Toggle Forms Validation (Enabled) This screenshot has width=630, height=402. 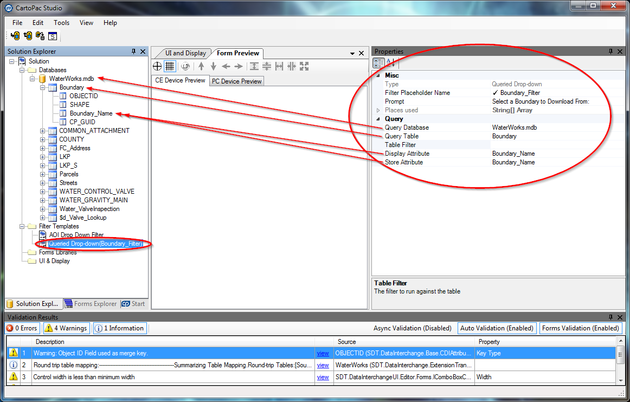581,328
